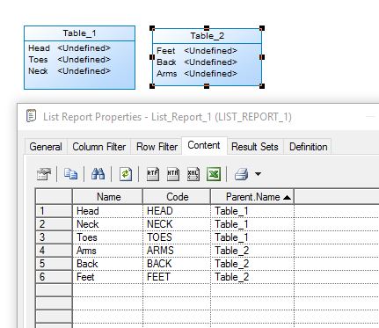
Task: Click the Toes column in Table_1 symbol
Action: pos(38,59)
